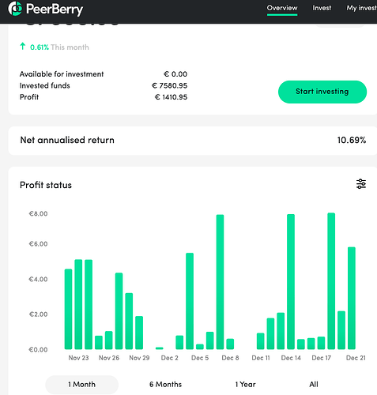
Task: Select the 1 Year range
Action: [x=245, y=385]
